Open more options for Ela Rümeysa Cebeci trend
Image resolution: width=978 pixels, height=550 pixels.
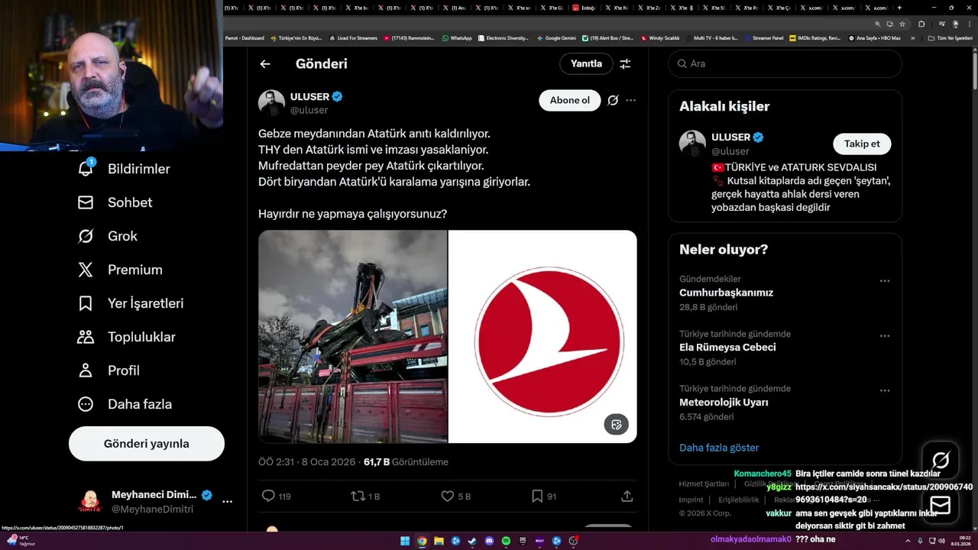pyautogui.click(x=885, y=336)
